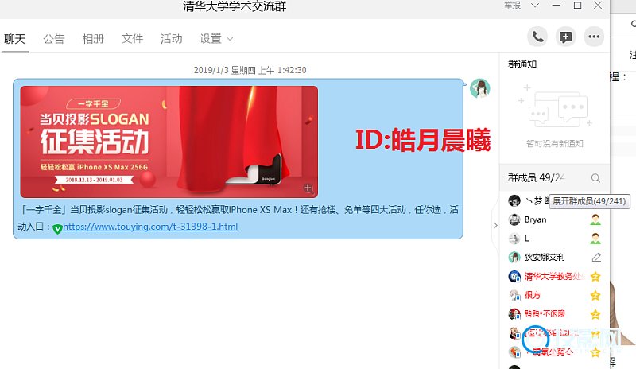Collapse the side panel with the arrow handle
Image resolution: width=636 pixels, height=369 pixels.
pos(495,225)
